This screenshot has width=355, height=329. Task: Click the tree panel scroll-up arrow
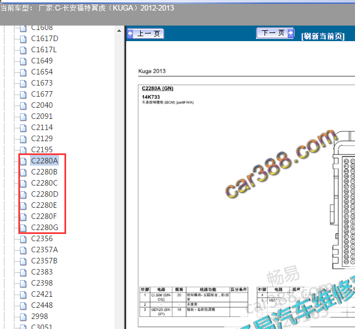119,31
